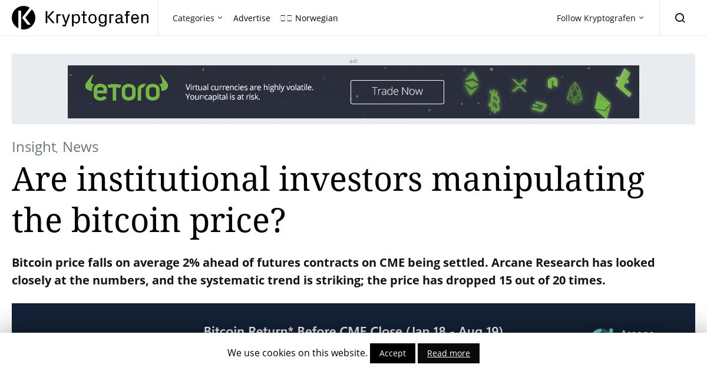Click the chevron next to Categories
The image size is (707, 371).
point(220,18)
